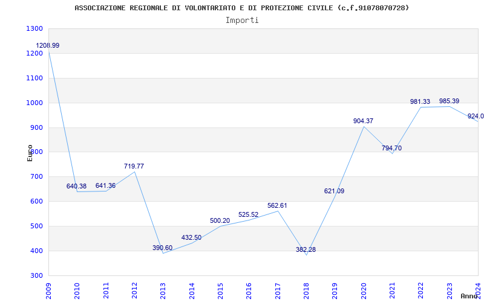The image size is (484, 302).
Task: Click year 2010 on the x-axis
Action: 77,291
